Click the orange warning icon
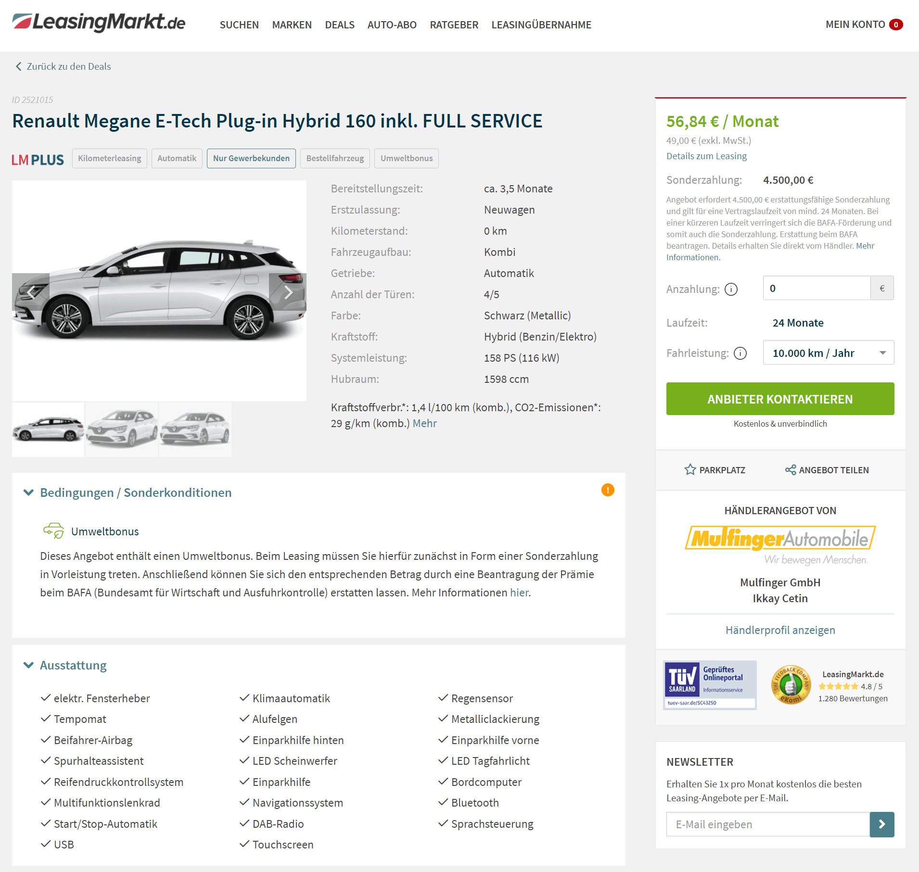This screenshot has width=919, height=872. pyautogui.click(x=608, y=490)
